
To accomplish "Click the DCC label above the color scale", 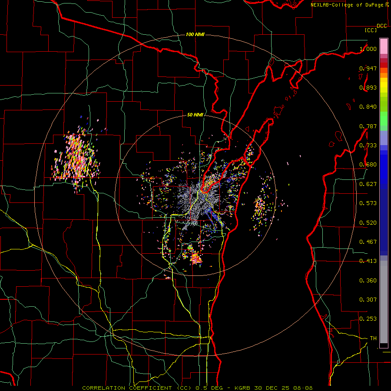I will [x=382, y=26].
